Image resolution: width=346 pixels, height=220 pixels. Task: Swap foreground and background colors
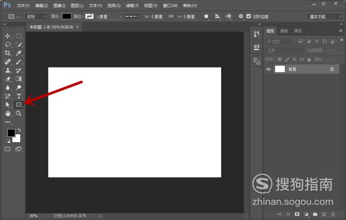click(19, 130)
